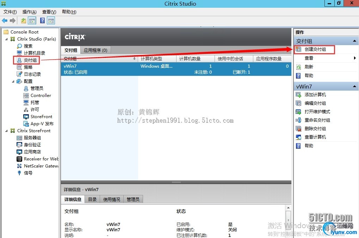Open 计算机目录 node in tree
Image resolution: width=359 pixels, height=238 pixels.
34,53
